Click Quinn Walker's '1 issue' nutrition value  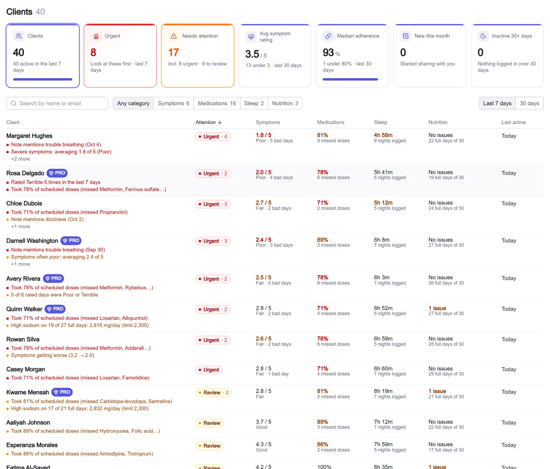(437, 308)
